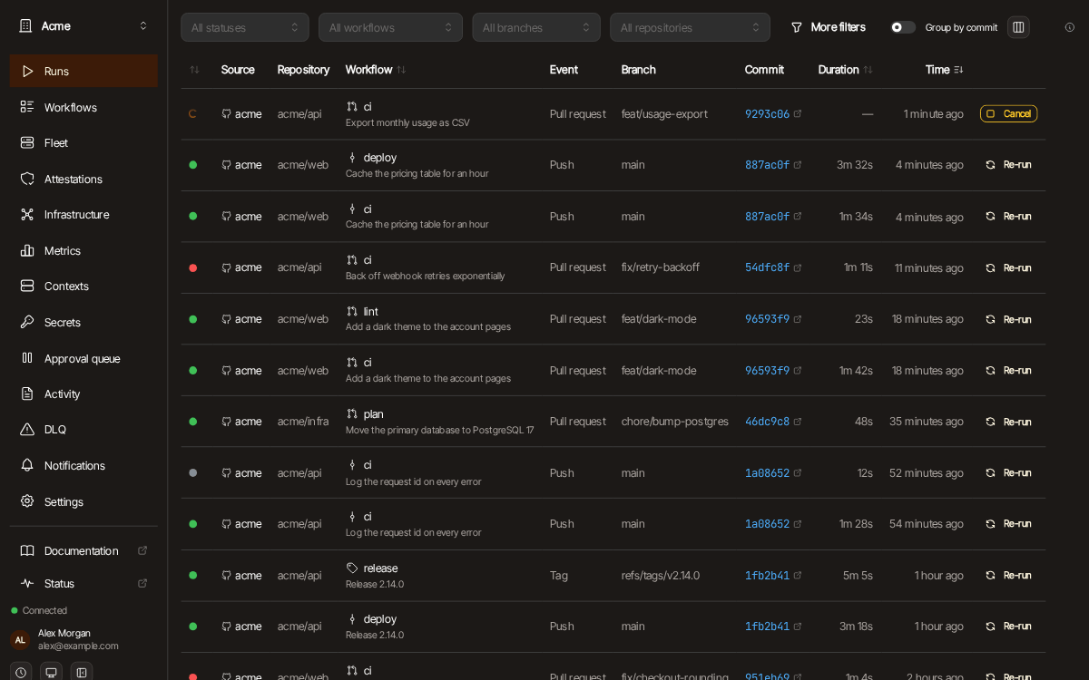
Task: Click the Secrets key icon
Action: click(27, 322)
